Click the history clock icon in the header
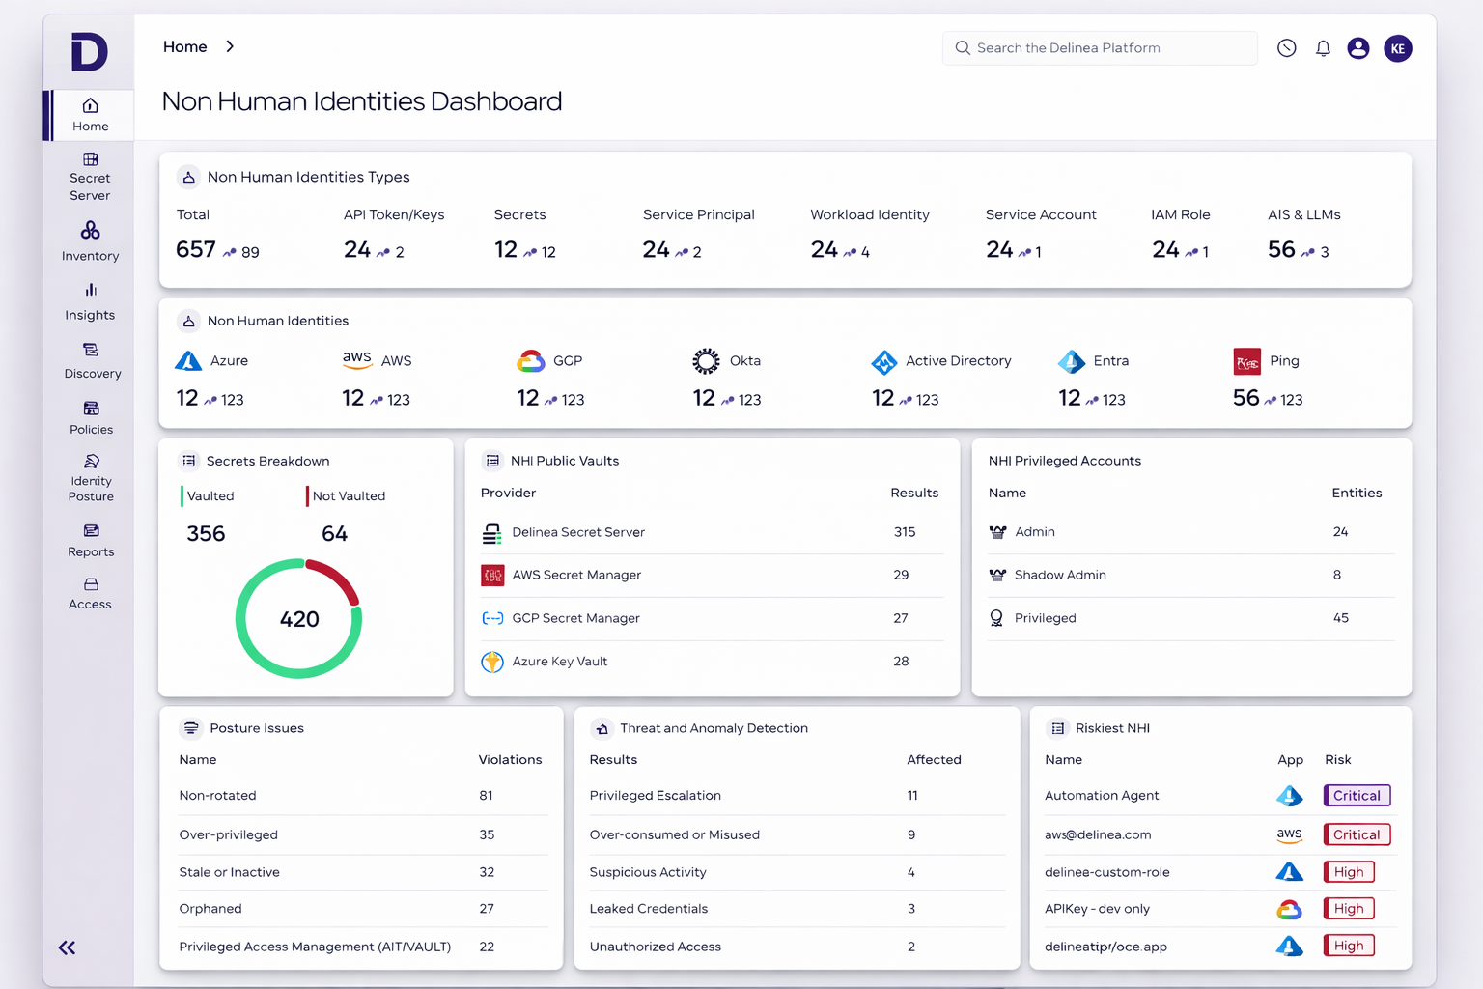Viewport: 1483px width, 989px height. click(1286, 47)
